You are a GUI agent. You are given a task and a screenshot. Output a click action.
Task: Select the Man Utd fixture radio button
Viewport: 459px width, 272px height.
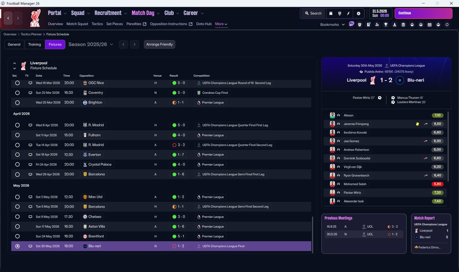pyautogui.click(x=17, y=197)
